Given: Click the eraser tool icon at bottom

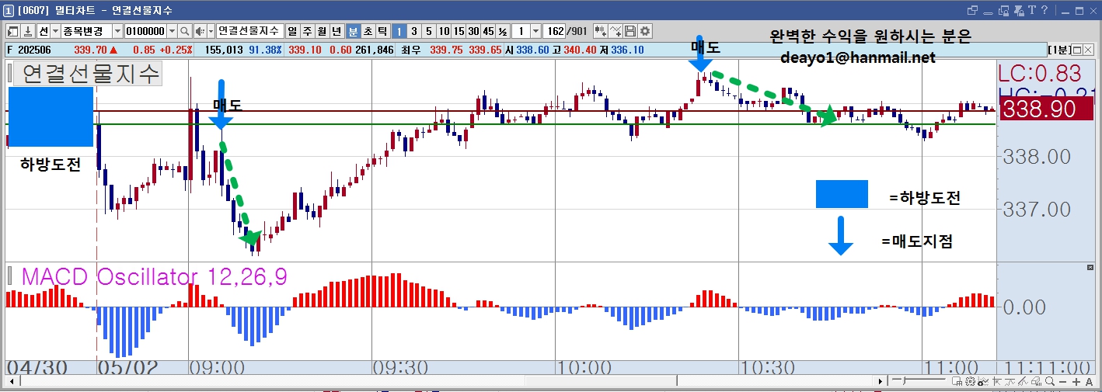Looking at the screenshot, I should click(1036, 381).
